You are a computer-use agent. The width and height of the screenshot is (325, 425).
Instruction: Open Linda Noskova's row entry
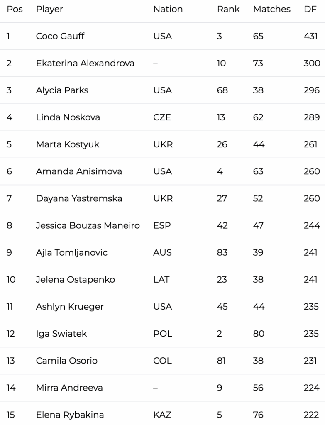click(x=68, y=117)
